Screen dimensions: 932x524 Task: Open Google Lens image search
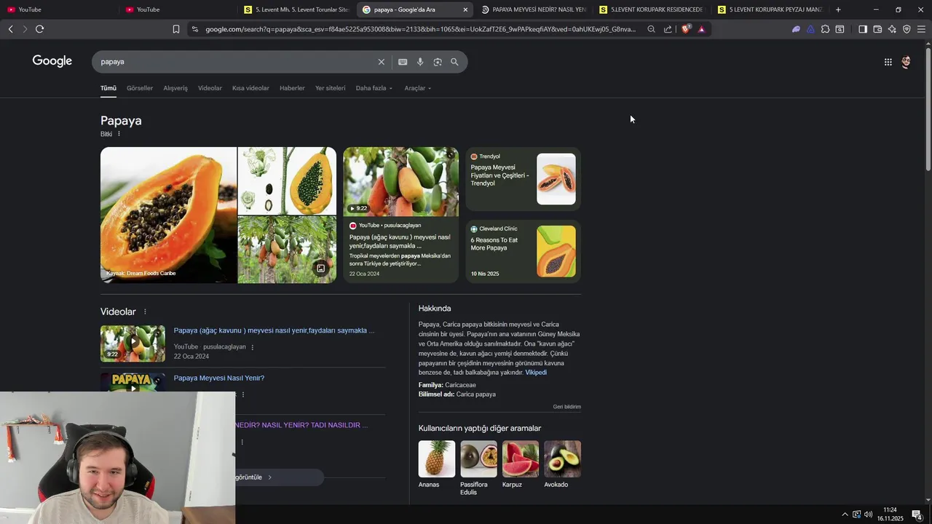pyautogui.click(x=438, y=62)
